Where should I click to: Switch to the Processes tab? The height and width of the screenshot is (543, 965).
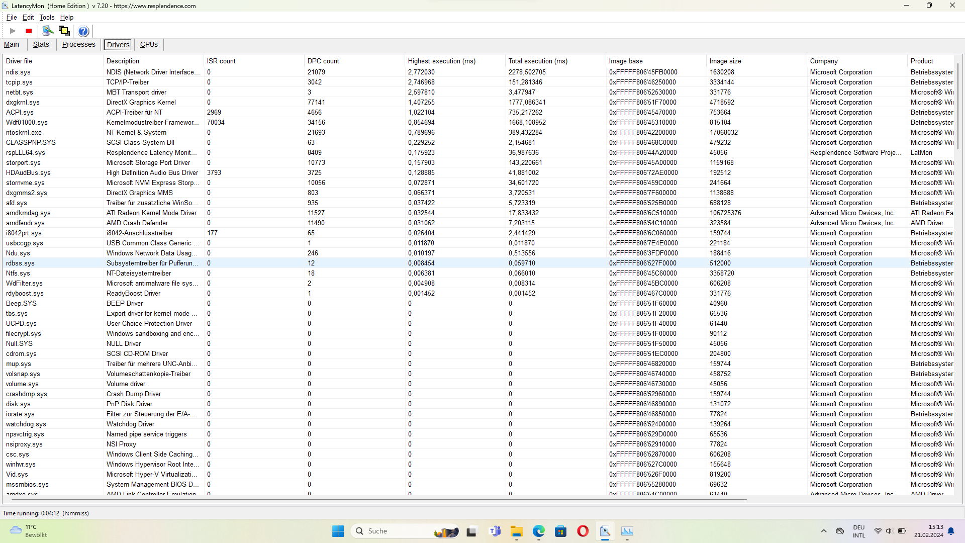pos(78,44)
